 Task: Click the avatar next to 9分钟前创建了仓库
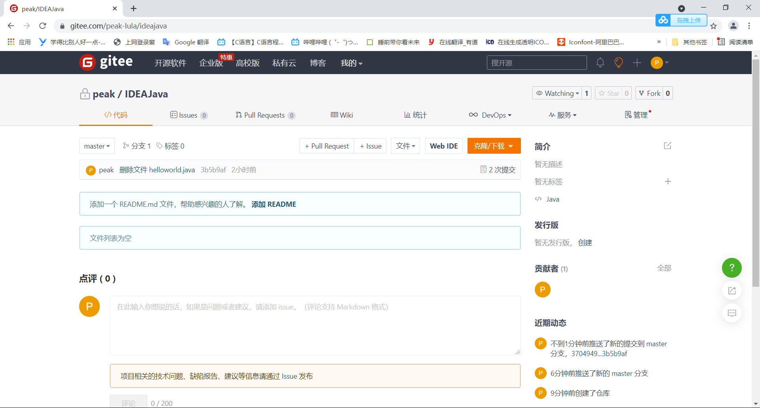pos(540,393)
